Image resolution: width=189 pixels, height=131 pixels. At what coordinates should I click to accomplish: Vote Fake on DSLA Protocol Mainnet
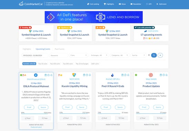point(45,118)
